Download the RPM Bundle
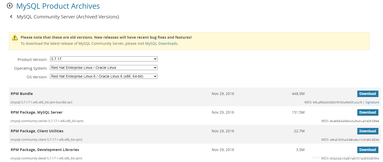Viewport: 383px width, 162px height. pos(368,94)
